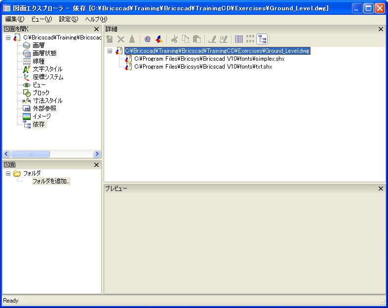Close the 図面 folders panel
388x308 pixels.
coord(96,165)
